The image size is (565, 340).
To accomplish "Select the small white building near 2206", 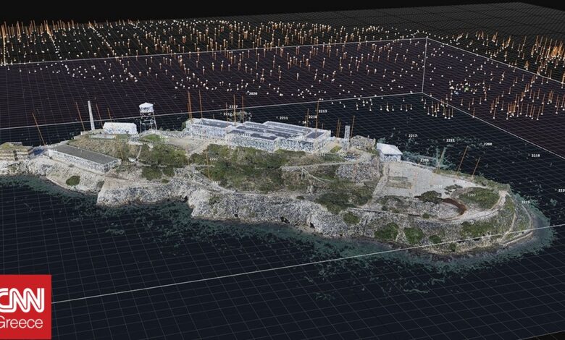I will [389, 151].
